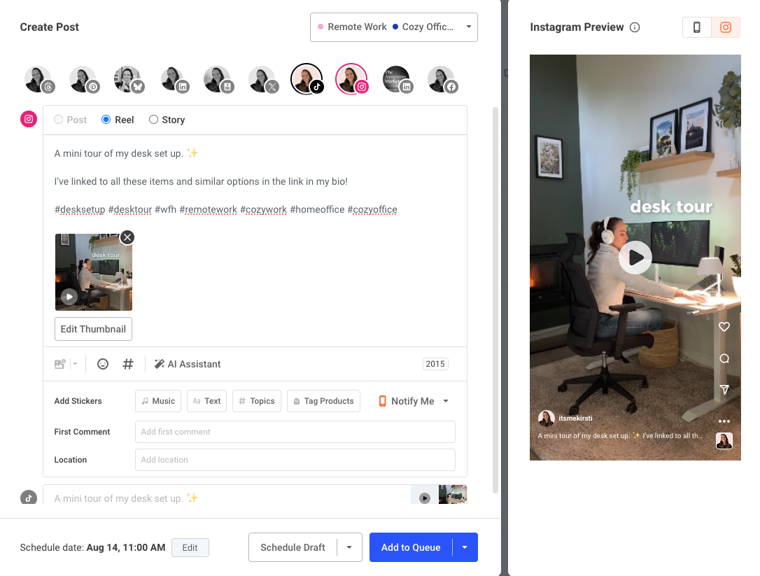Screen dimensions: 760x576
Task: Select the TikTok account avatar
Action: click(307, 79)
